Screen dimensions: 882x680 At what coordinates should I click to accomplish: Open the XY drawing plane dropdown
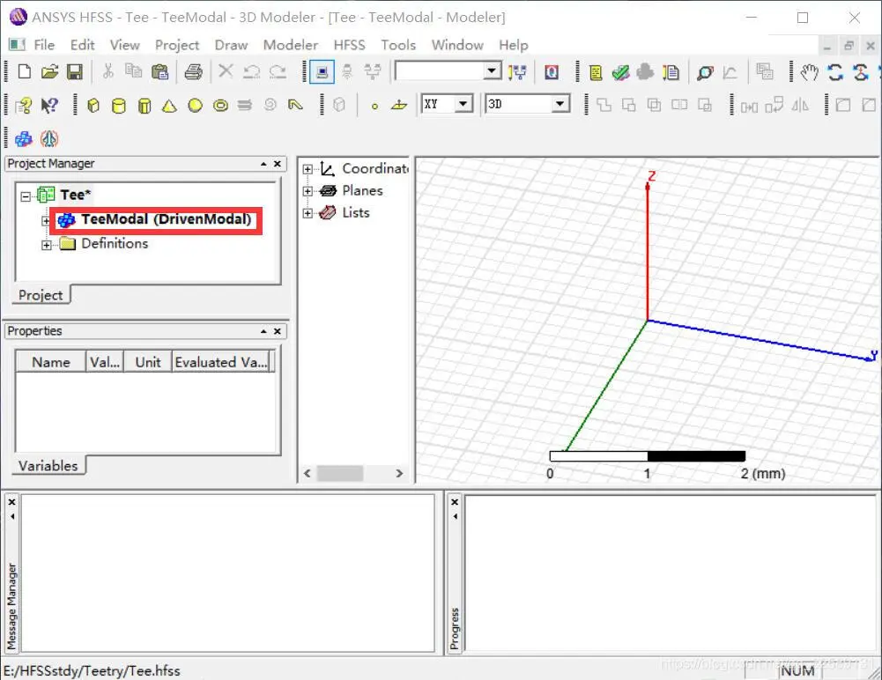448,104
